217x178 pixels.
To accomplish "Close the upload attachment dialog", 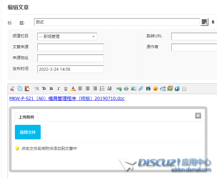I will (198, 116).
